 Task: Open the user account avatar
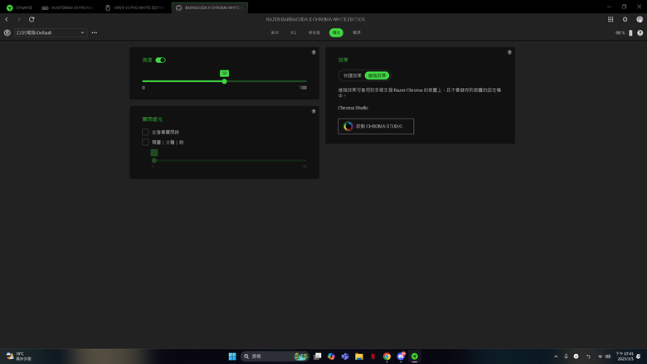click(640, 19)
